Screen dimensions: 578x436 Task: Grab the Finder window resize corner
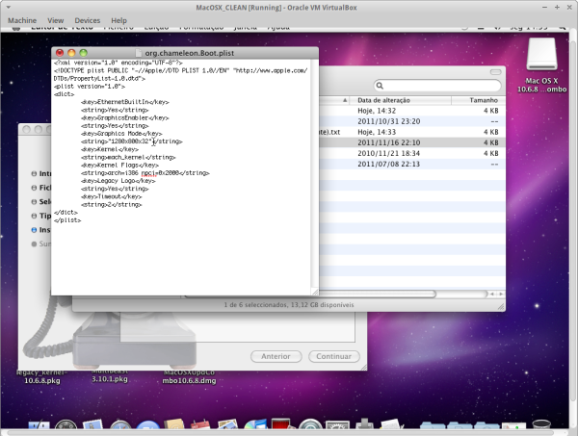click(x=501, y=306)
